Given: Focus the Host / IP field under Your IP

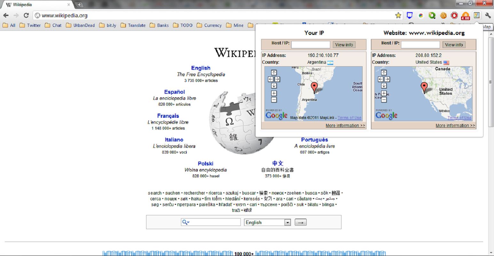Looking at the screenshot, I should coord(310,45).
